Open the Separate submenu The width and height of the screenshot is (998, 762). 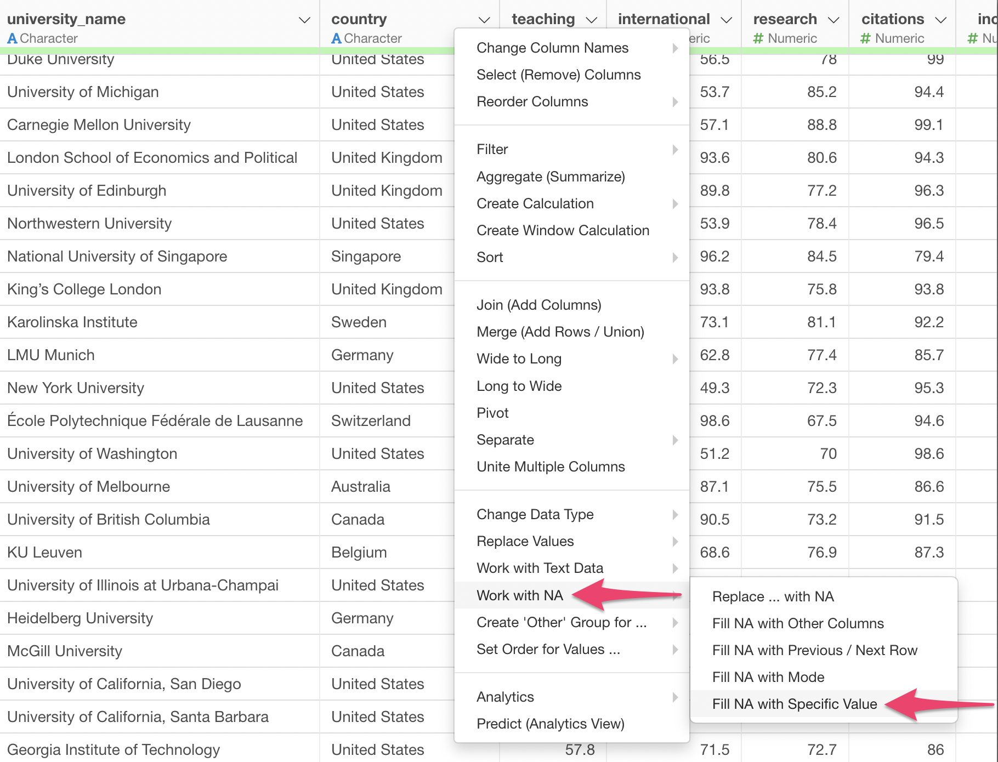pyautogui.click(x=572, y=440)
